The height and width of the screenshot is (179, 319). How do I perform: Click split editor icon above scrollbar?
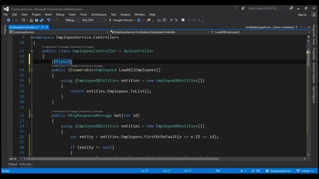(x=309, y=37)
